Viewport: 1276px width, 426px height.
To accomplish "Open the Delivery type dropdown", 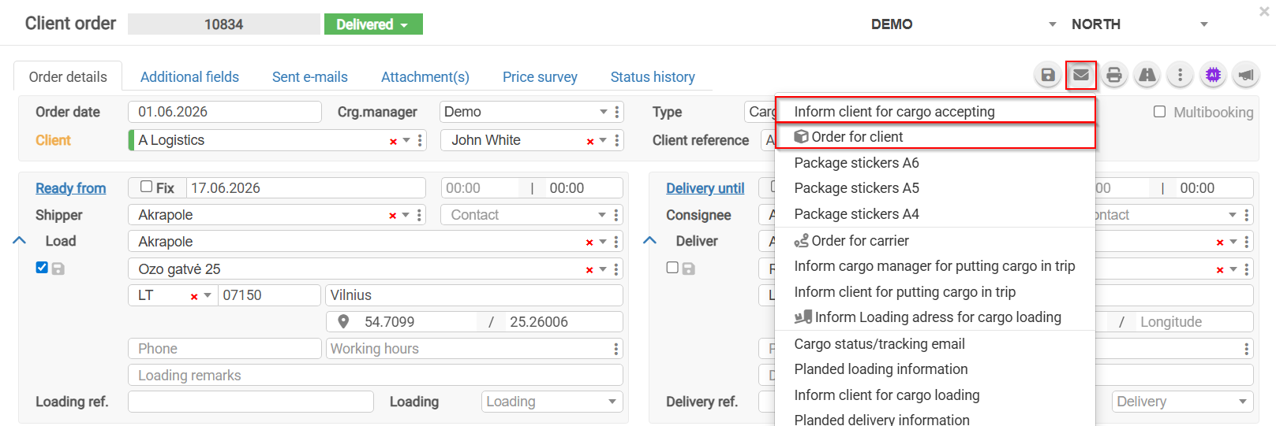I will [1182, 402].
